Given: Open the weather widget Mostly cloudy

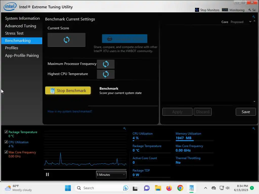Looking at the screenshot, I should 18,188.
